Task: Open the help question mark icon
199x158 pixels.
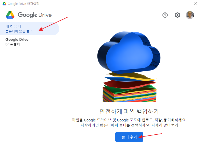Action: point(165,15)
